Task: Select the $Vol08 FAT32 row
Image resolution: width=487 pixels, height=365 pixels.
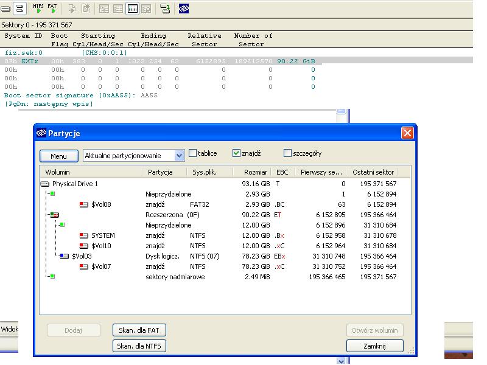Action: pos(219,204)
